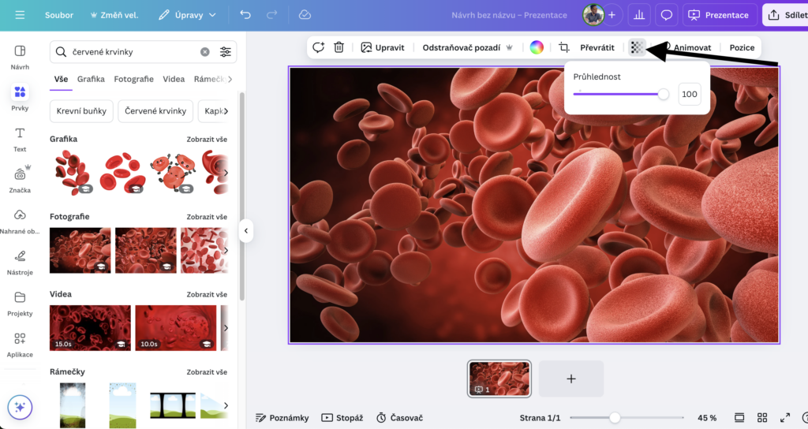Click Zobrazit vše next to Videa

click(x=207, y=295)
